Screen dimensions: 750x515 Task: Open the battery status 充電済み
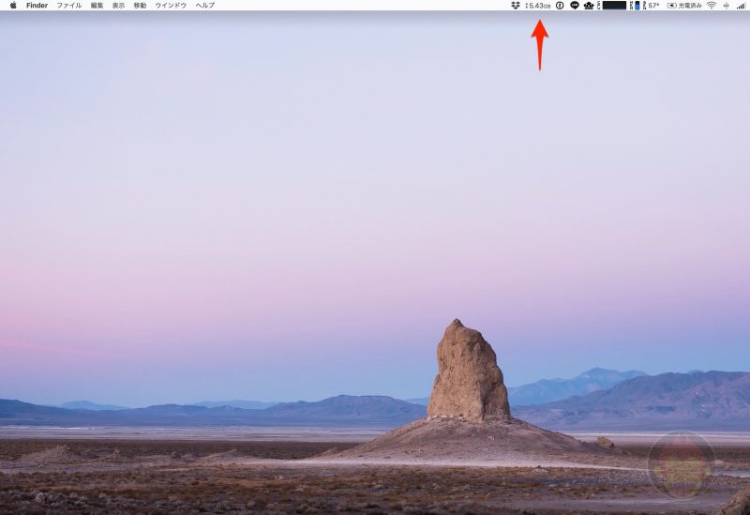(x=684, y=6)
